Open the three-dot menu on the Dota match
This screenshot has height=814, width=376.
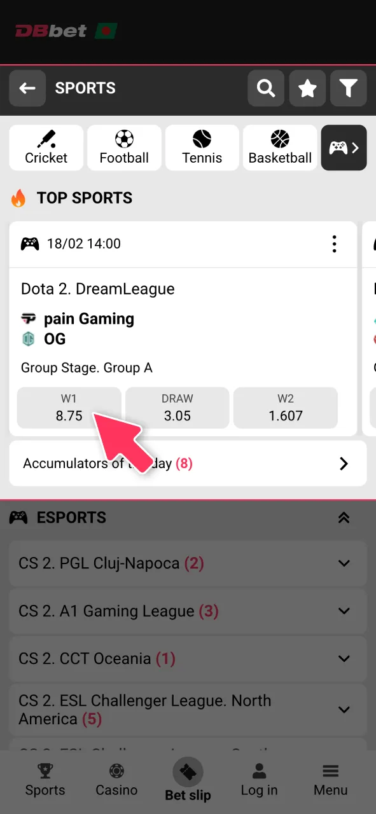tap(334, 244)
